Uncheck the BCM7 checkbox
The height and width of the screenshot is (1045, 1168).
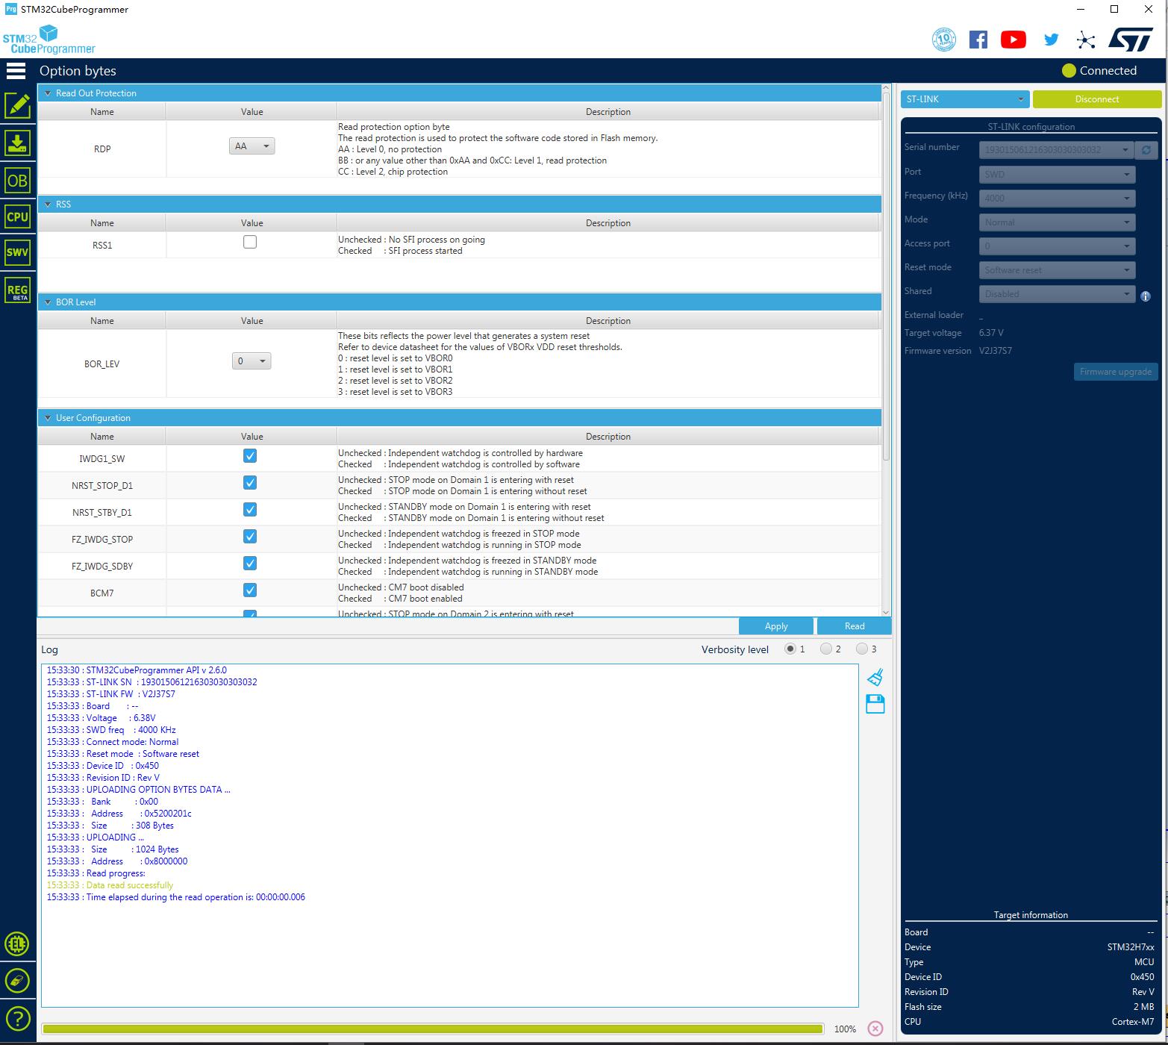(x=250, y=590)
